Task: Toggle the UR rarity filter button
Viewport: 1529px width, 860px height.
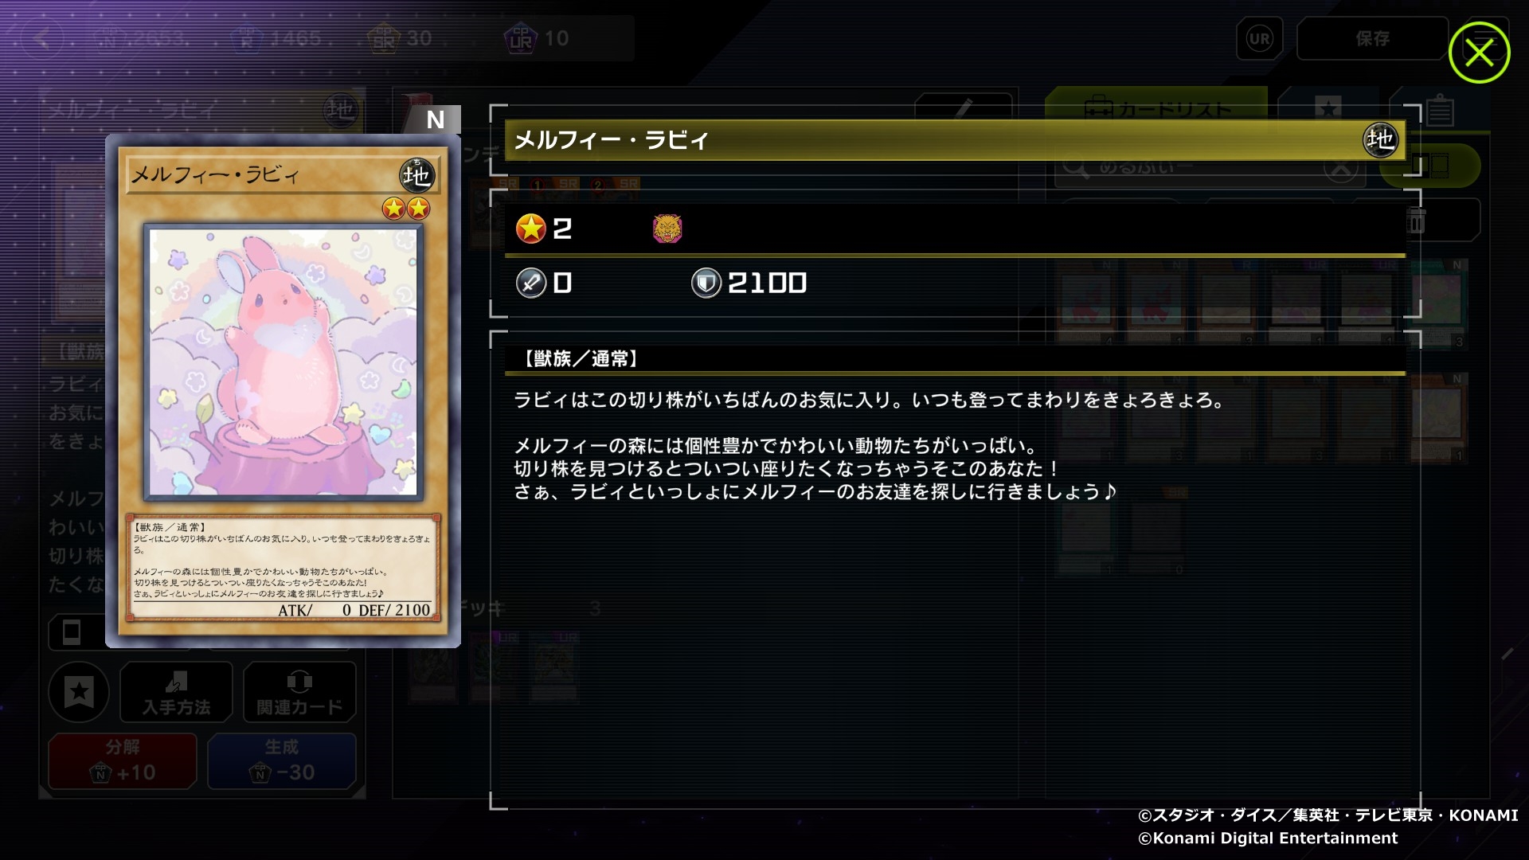Action: coord(1259,38)
